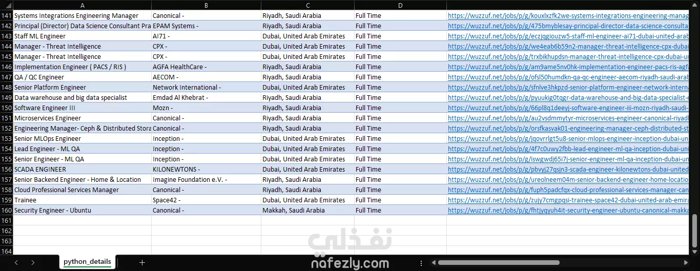
Task: Select column D header
Action: pyautogui.click(x=400, y=5)
